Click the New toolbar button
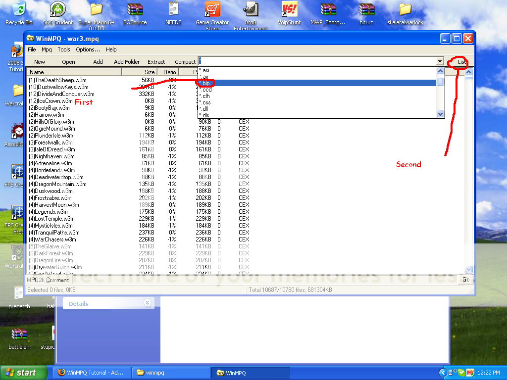 click(40, 62)
